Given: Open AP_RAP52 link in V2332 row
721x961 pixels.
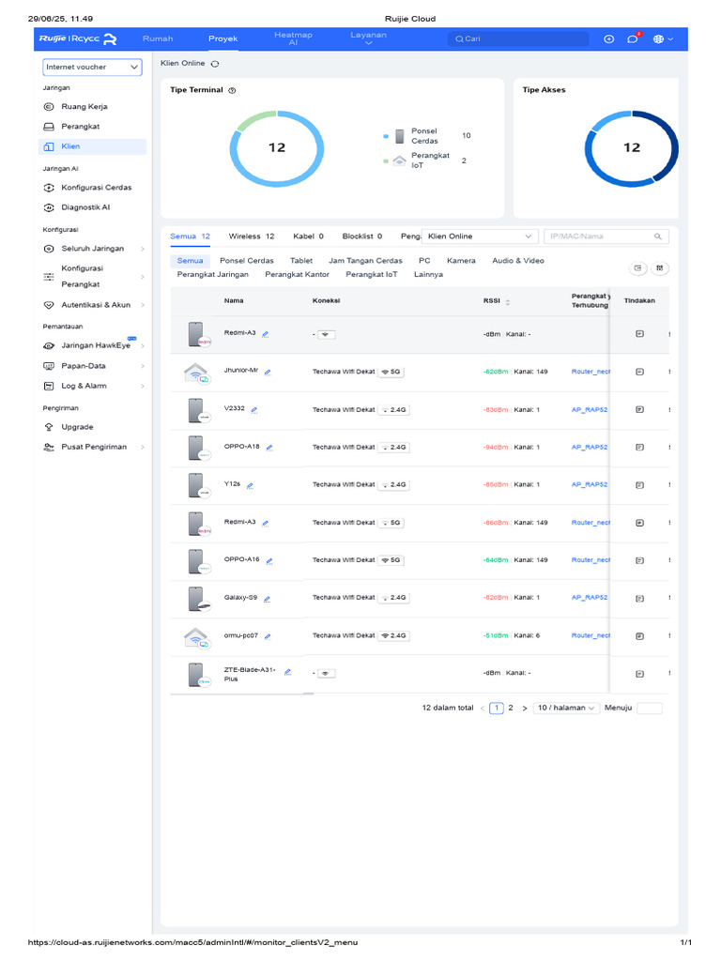Looking at the screenshot, I should (590, 410).
